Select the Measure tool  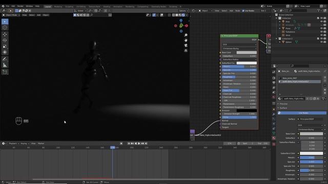pyautogui.click(x=5, y=65)
